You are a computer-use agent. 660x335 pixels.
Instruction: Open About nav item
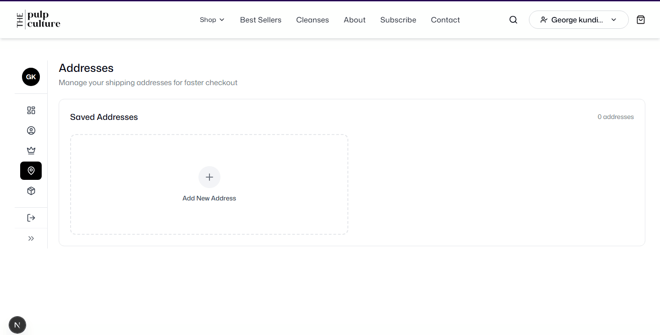tap(355, 20)
